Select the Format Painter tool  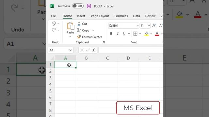(x=89, y=37)
